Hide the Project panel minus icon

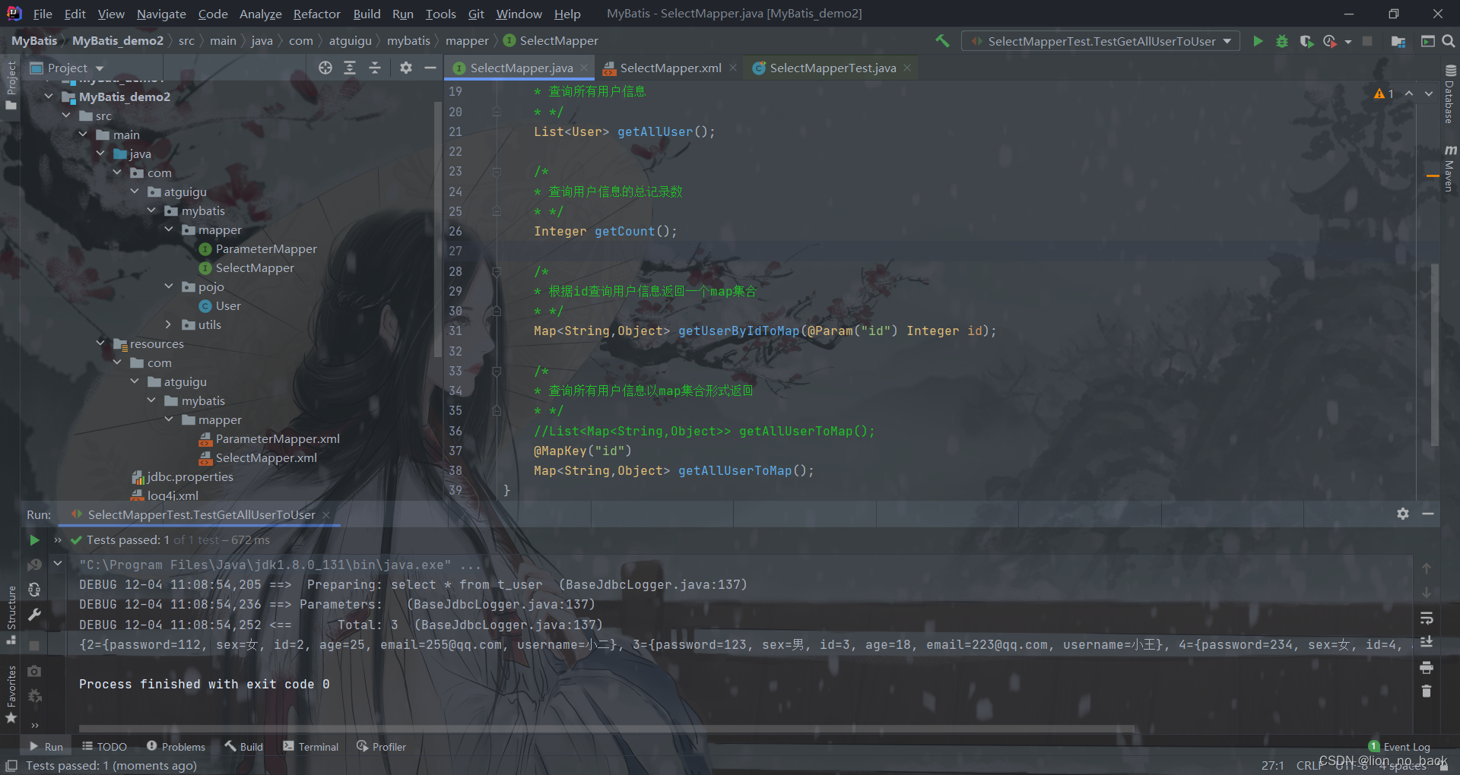click(430, 68)
